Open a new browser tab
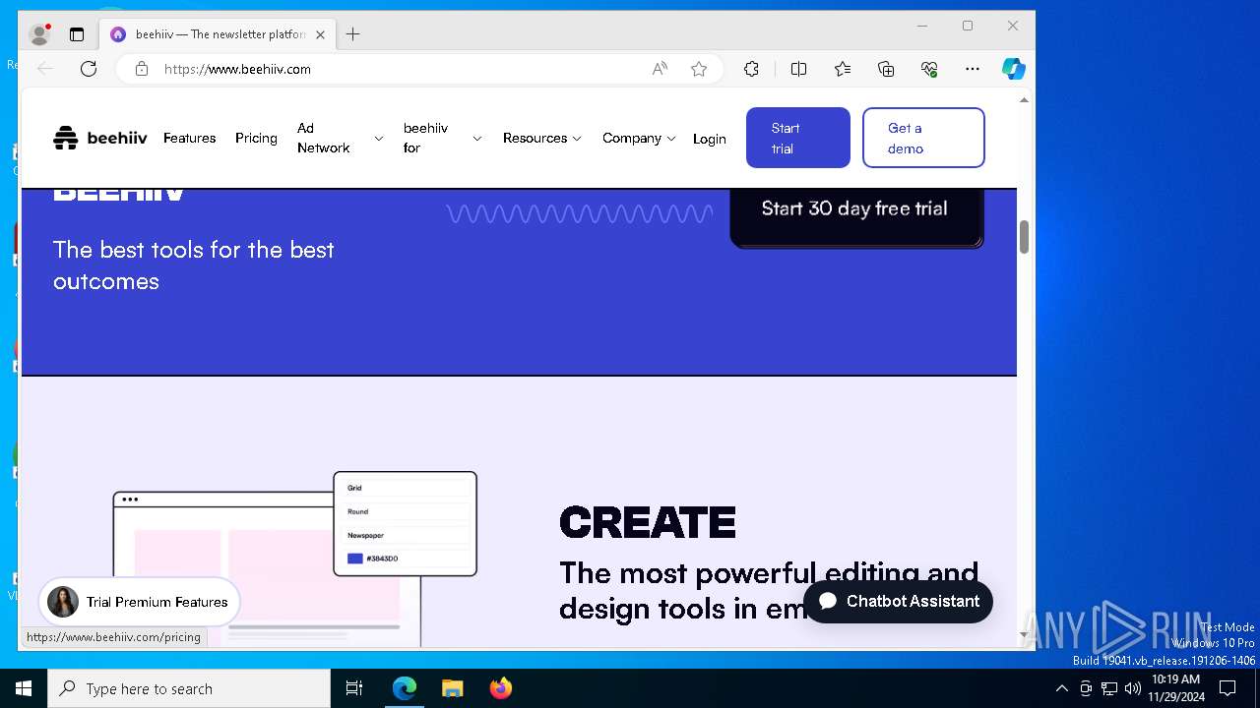Image resolution: width=1260 pixels, height=708 pixels. tap(352, 34)
